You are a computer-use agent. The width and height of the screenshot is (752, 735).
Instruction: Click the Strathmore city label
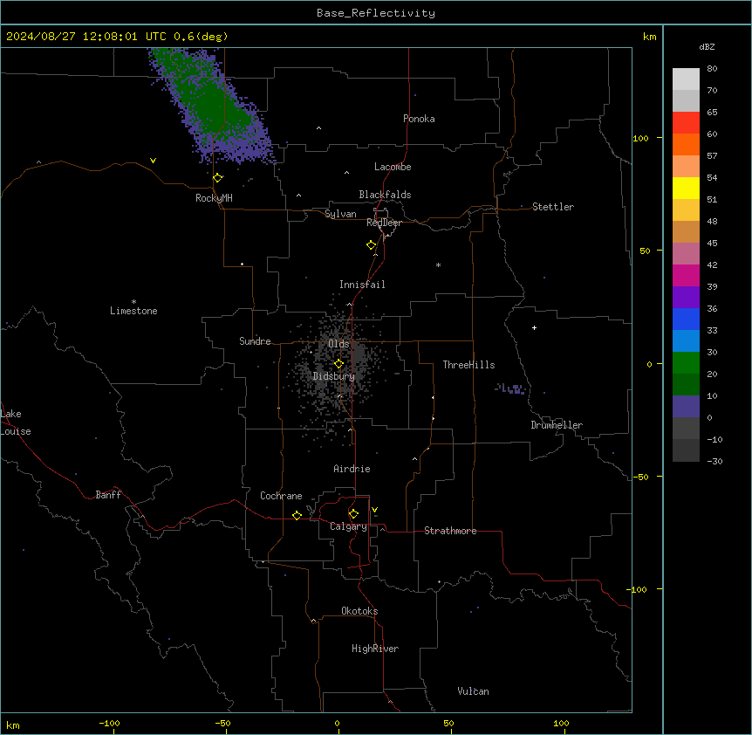[450, 531]
